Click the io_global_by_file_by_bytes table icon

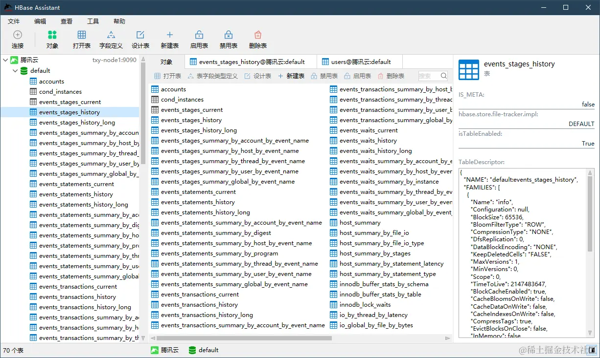(334, 325)
